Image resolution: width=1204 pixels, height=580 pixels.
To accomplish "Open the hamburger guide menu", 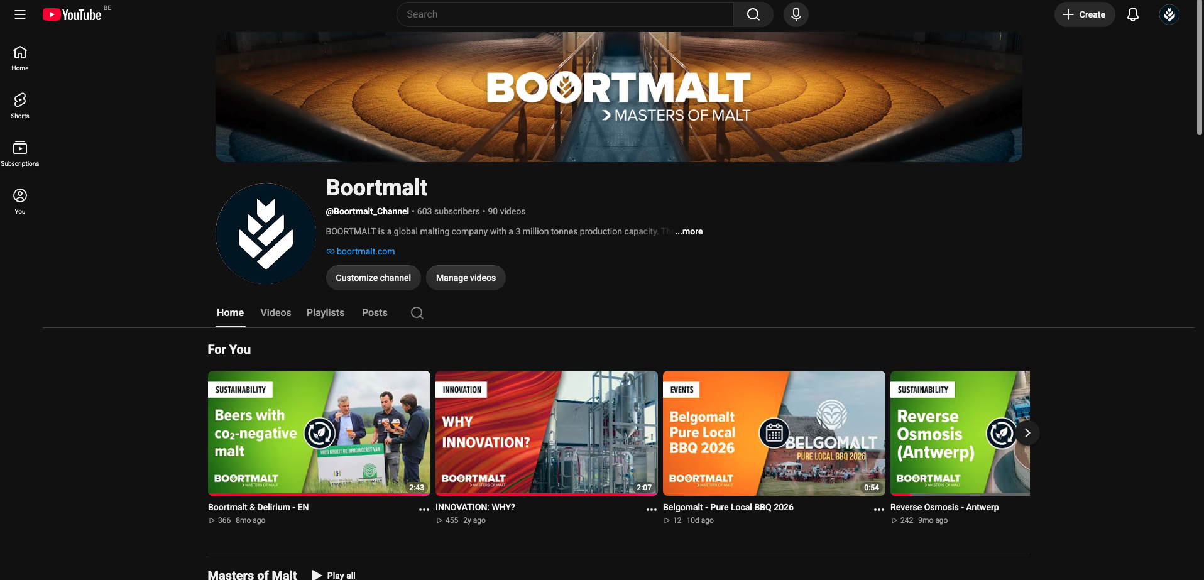I will coord(20,14).
